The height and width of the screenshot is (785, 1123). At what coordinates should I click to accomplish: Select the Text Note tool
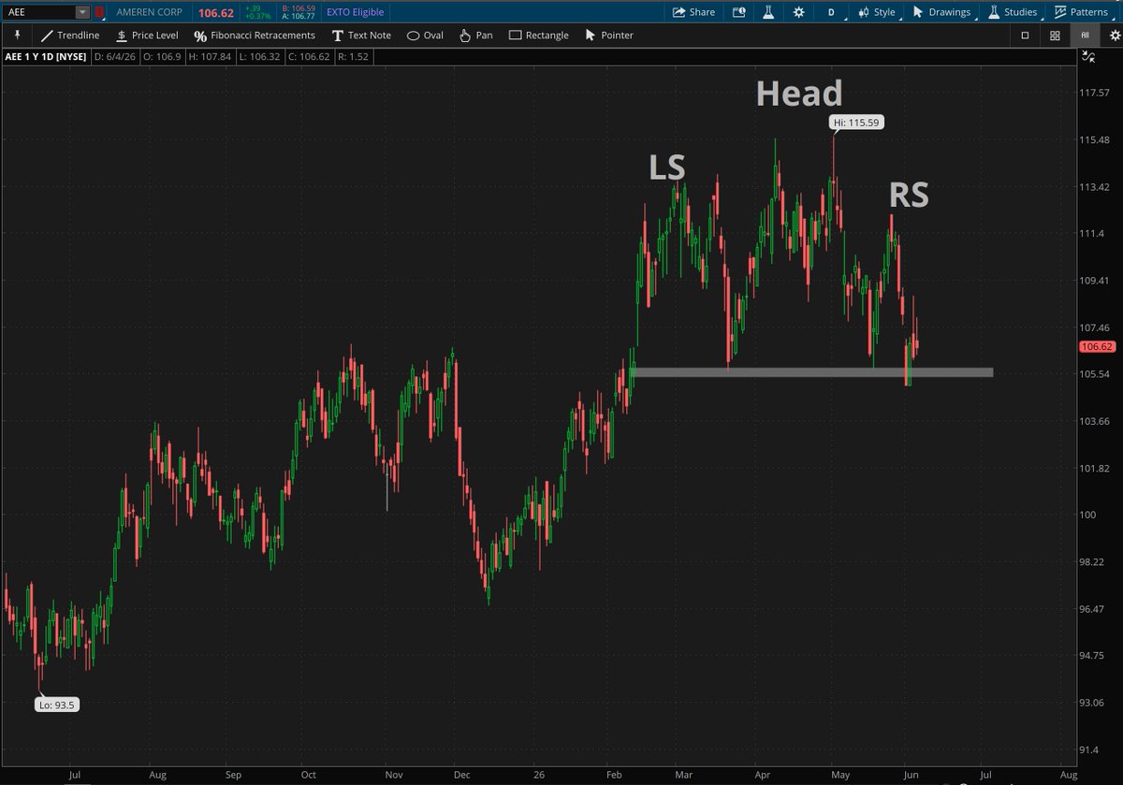click(x=361, y=35)
